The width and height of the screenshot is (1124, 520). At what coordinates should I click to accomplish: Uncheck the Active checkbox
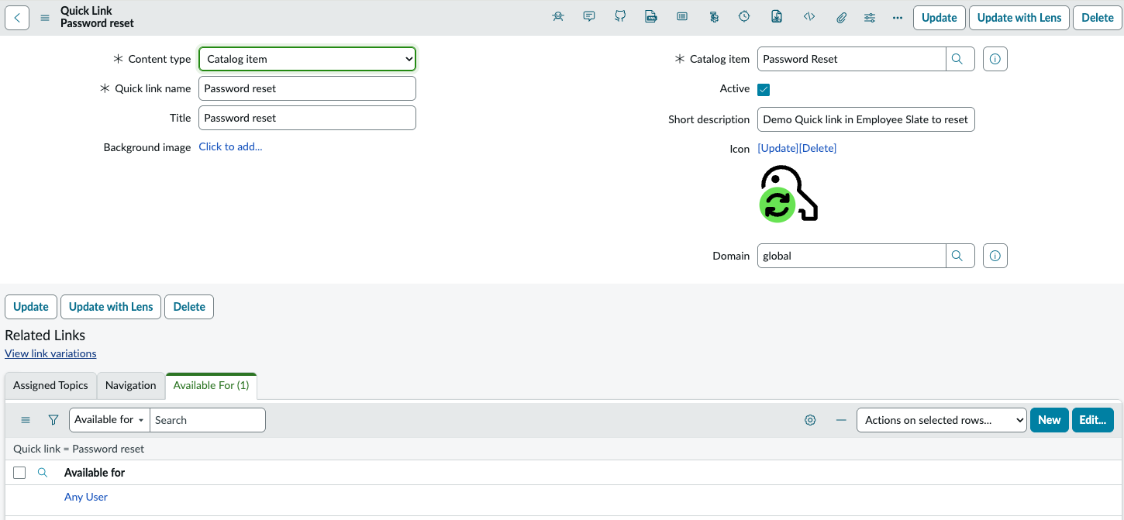point(764,89)
